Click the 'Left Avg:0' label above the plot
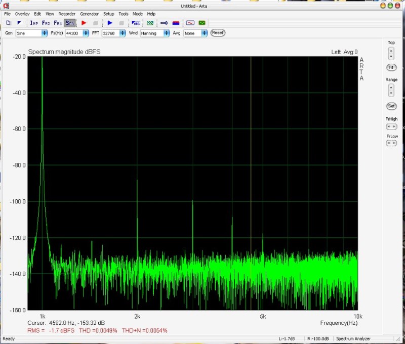Screen dimensions: 405x344 pyautogui.click(x=344, y=52)
